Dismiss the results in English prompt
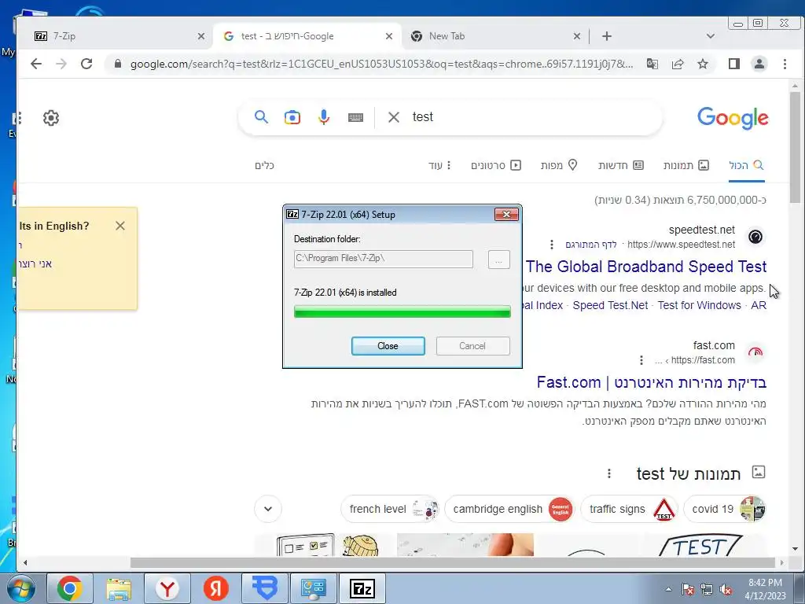Viewport: 805px width, 604px height. tap(120, 226)
